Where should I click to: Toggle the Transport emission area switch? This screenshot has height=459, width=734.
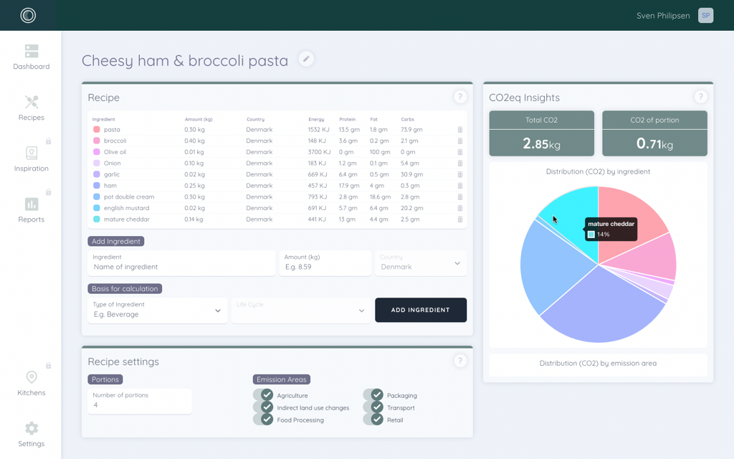(x=373, y=407)
